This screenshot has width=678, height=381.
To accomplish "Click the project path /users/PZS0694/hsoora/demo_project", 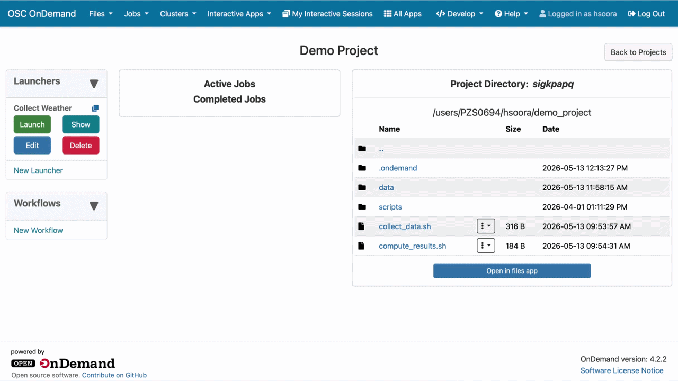I will click(512, 112).
